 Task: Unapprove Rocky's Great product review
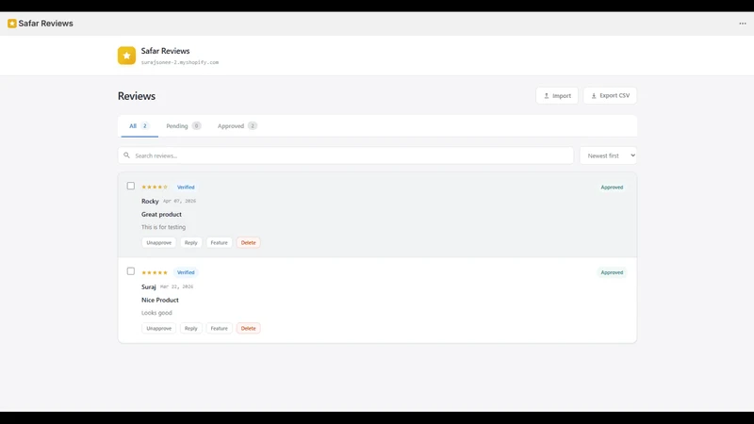158,243
